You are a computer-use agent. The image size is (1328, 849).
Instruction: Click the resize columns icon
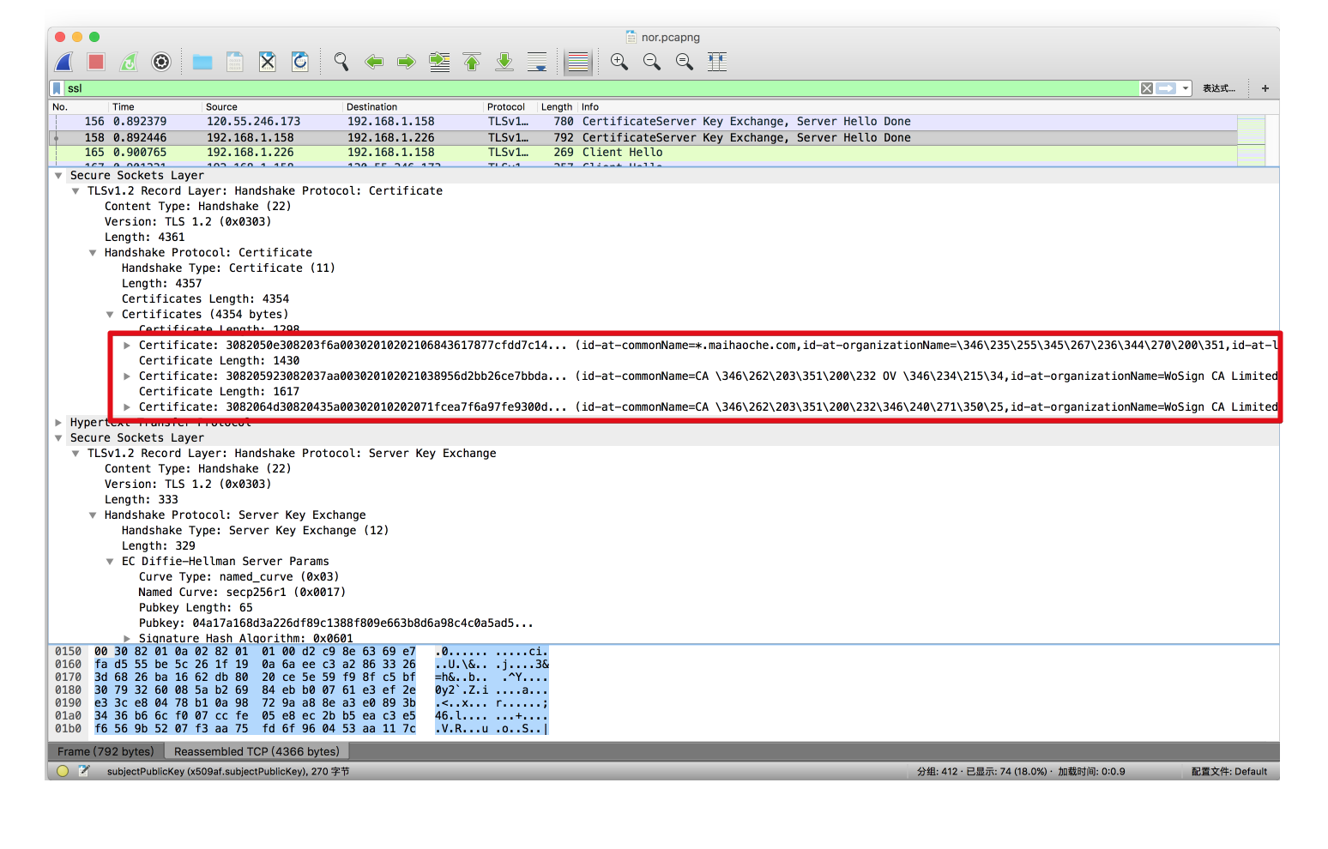coord(717,62)
